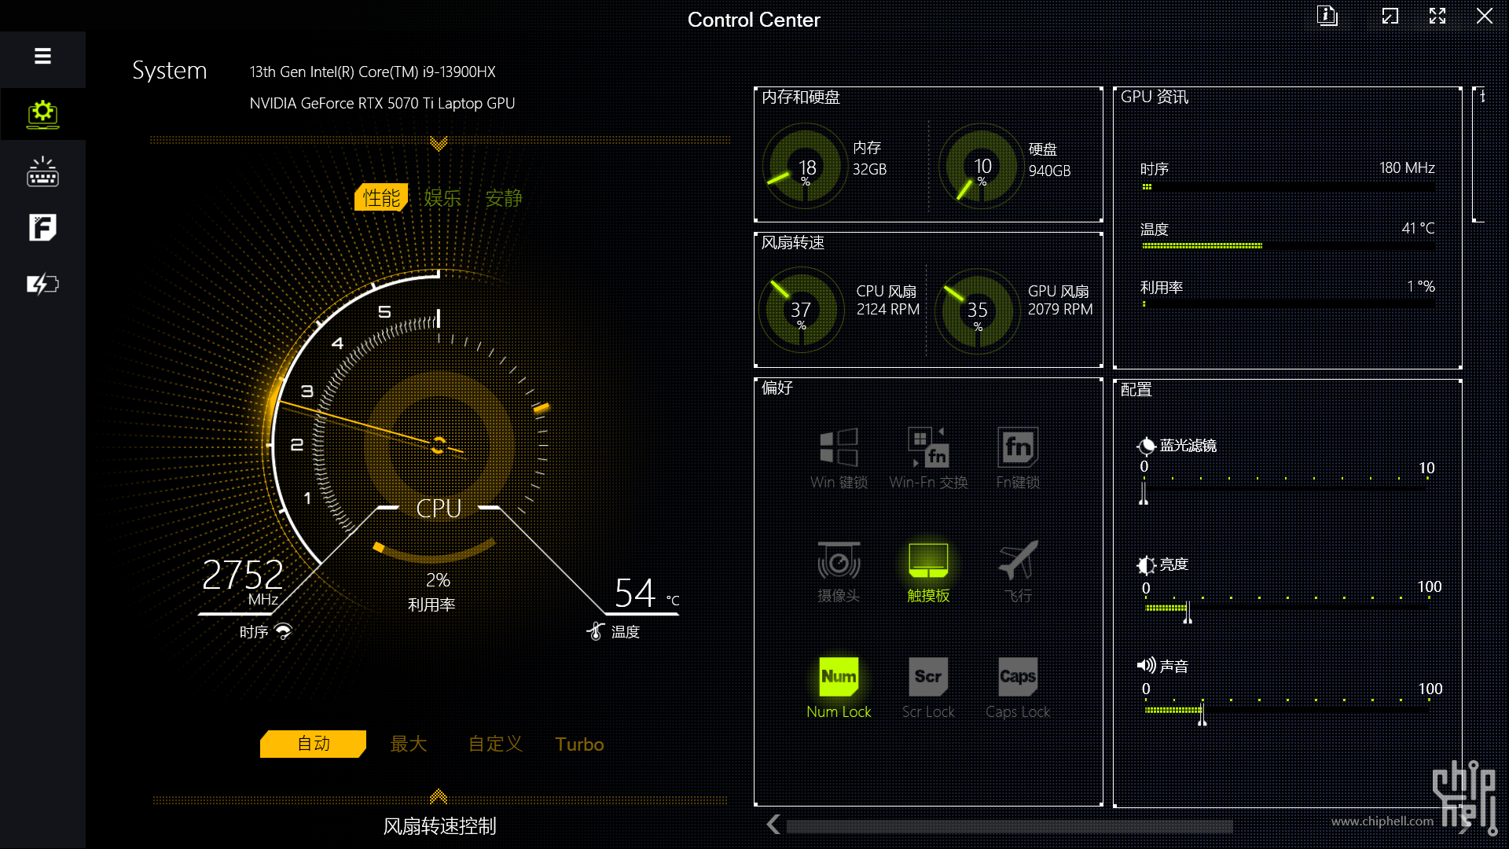Click the GPU fan 35% gauge
Screen dimensions: 1509x849
977,311
